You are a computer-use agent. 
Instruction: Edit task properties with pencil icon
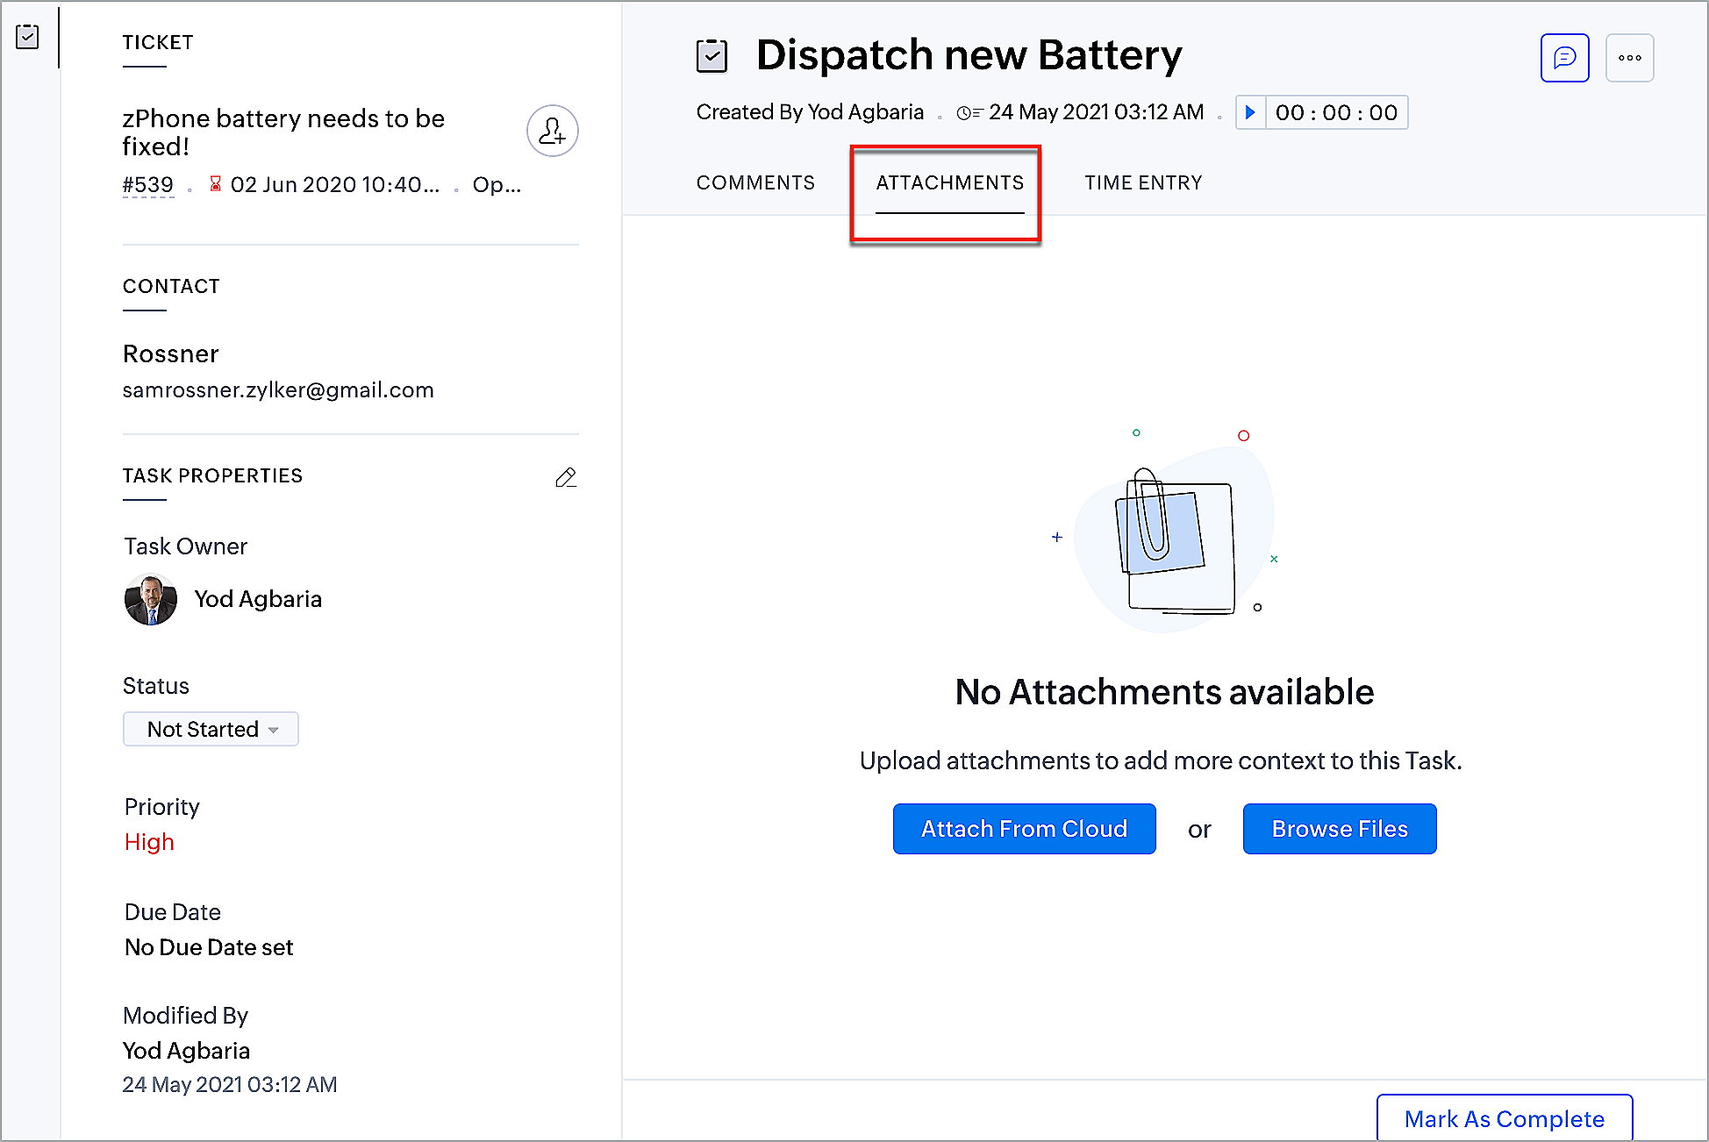[566, 477]
